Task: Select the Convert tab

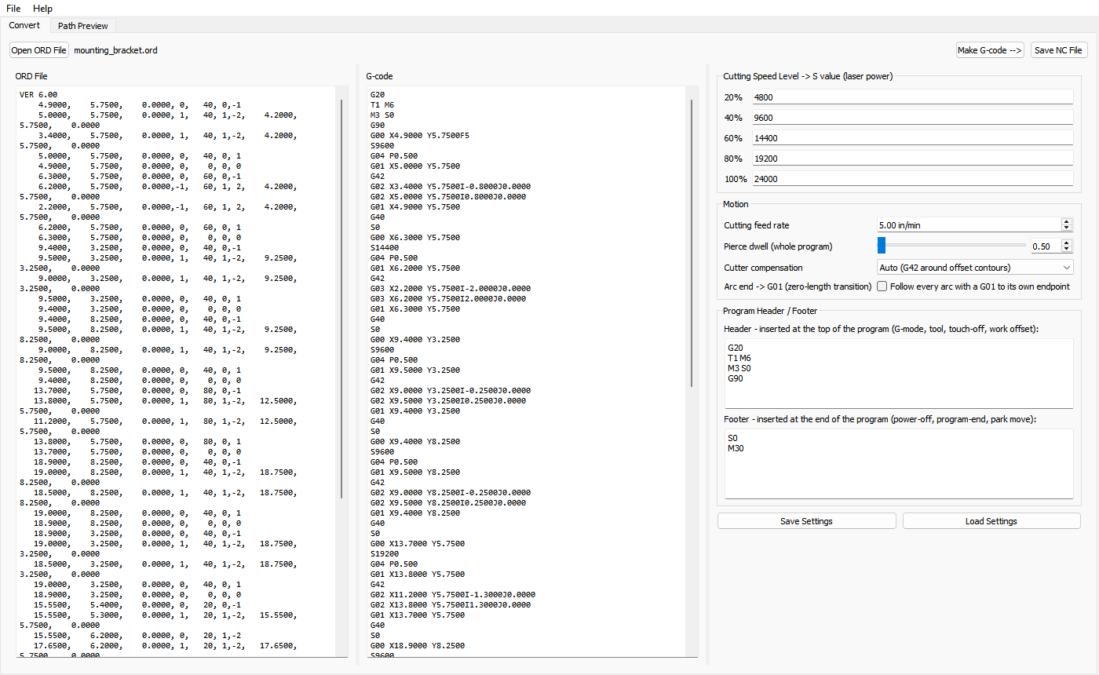Action: click(x=24, y=25)
